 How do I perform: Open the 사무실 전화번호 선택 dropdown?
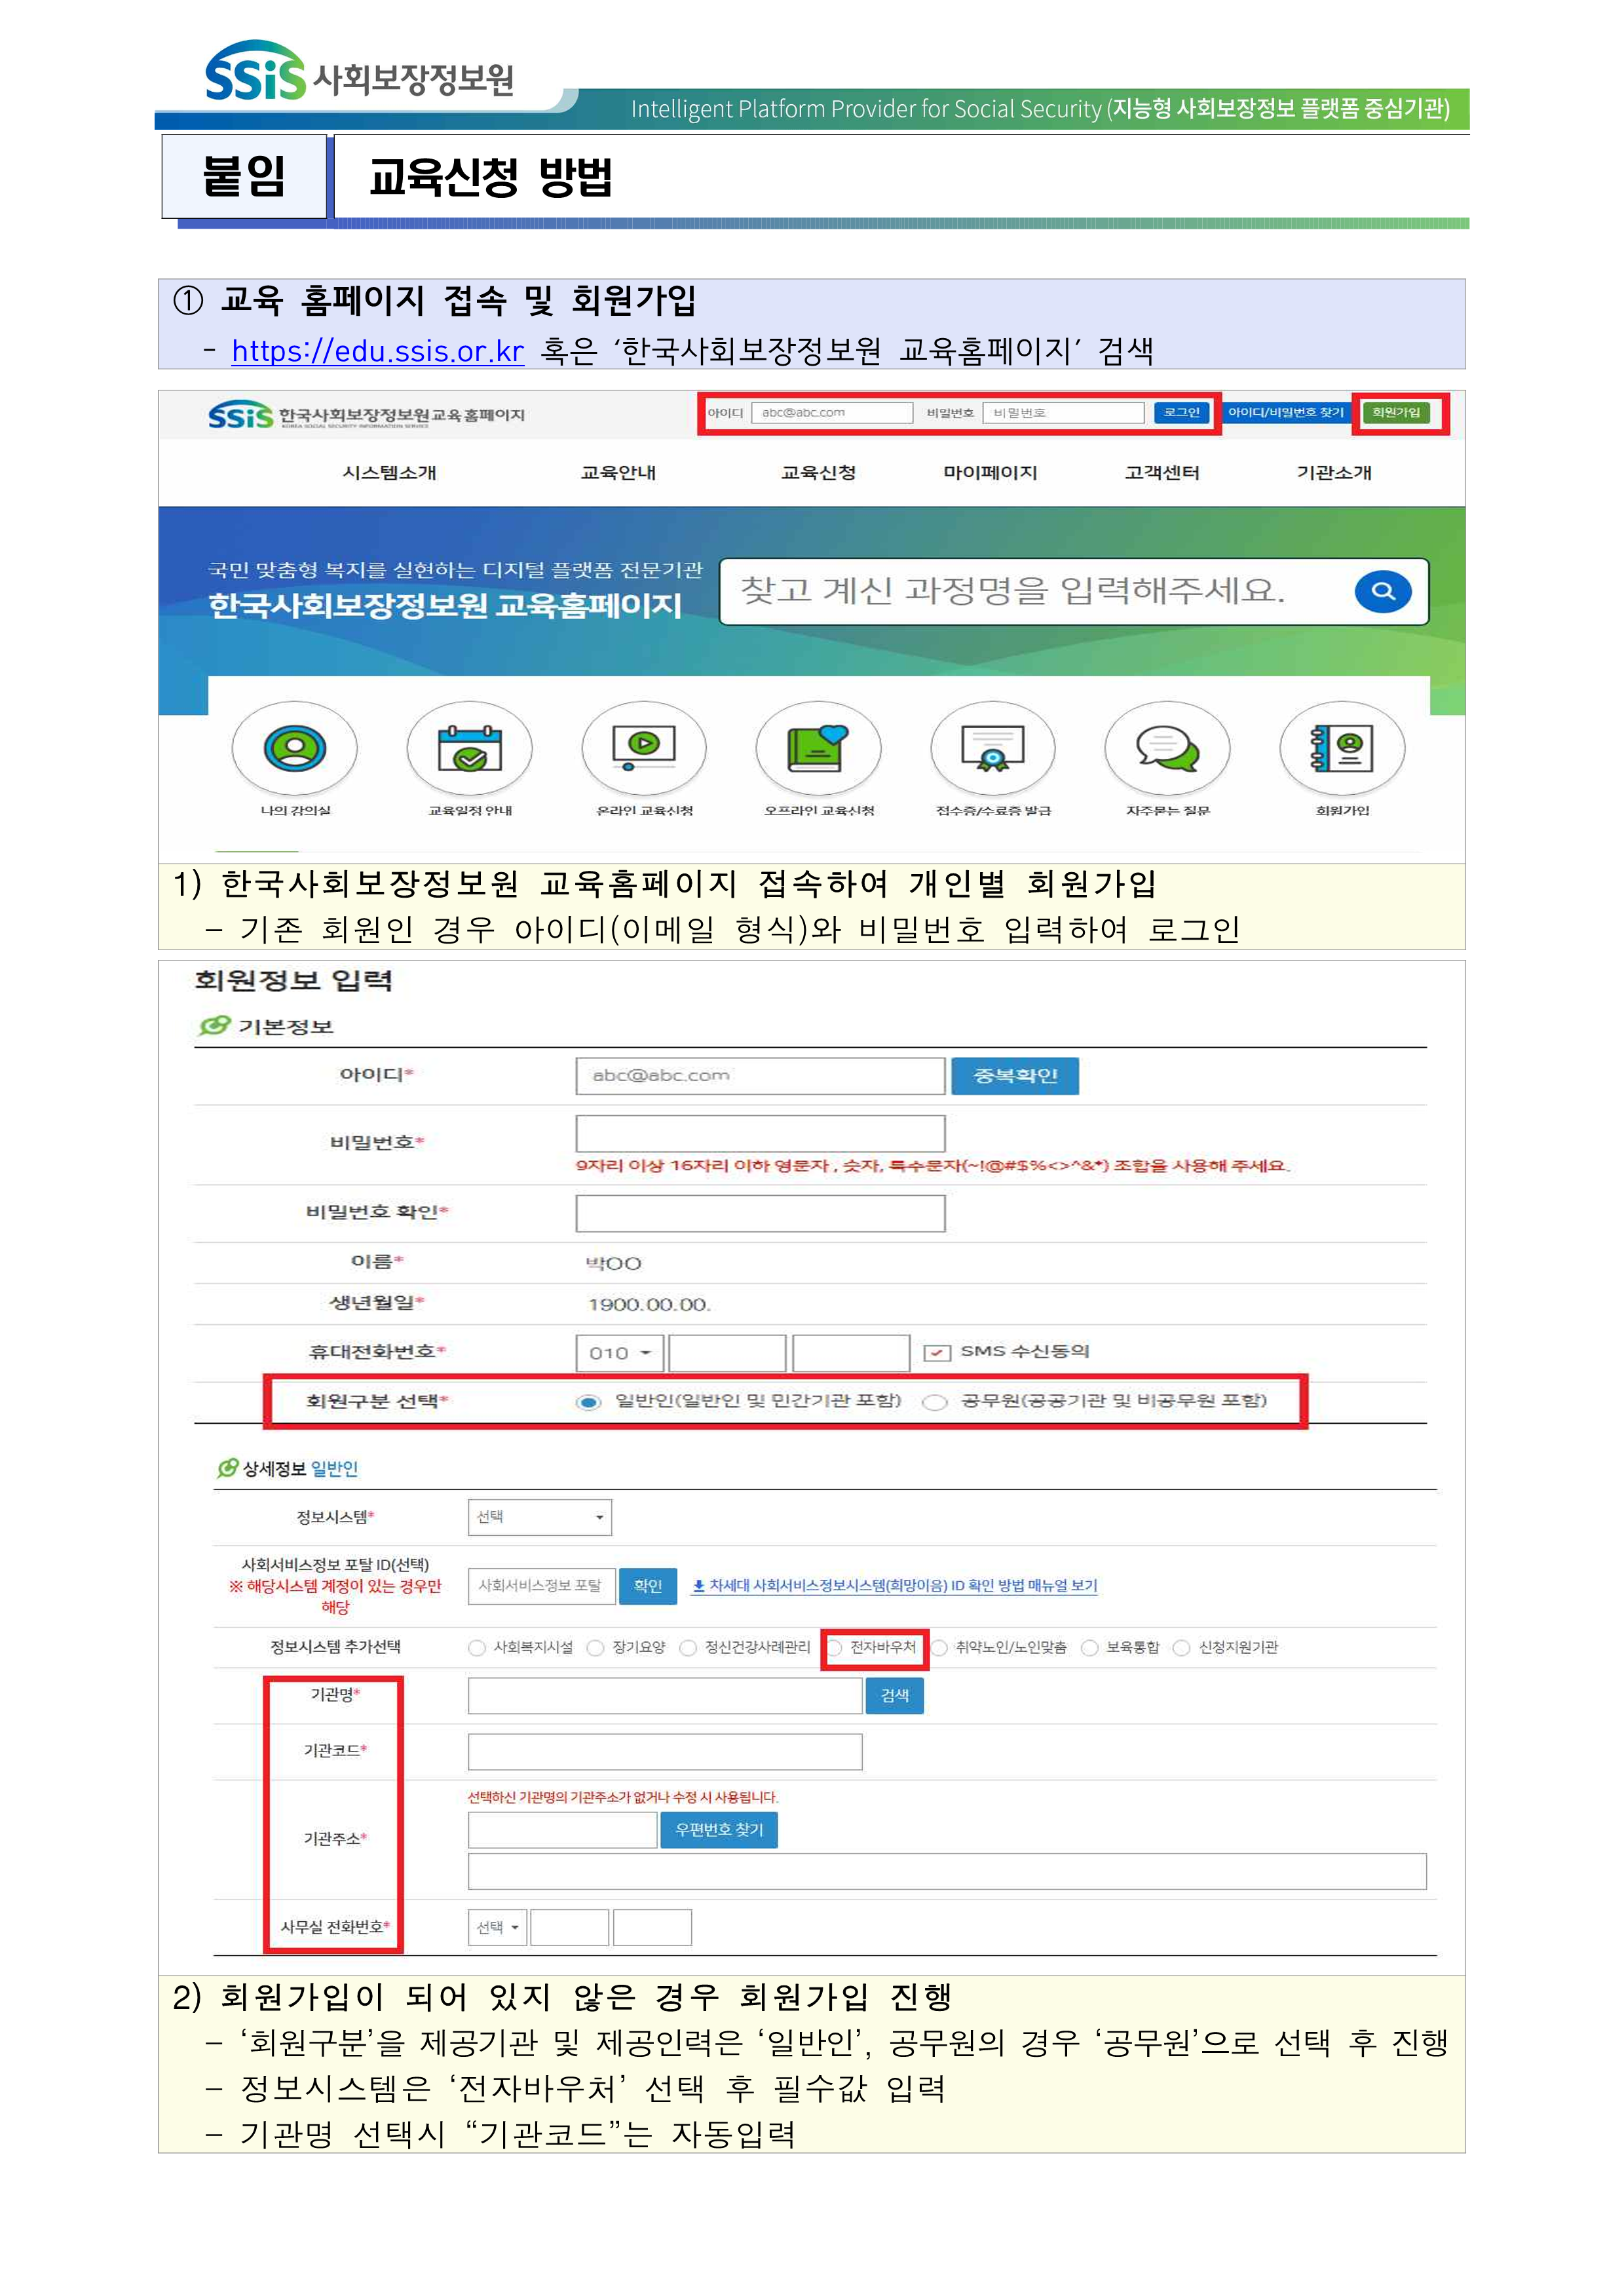pos(497,1927)
